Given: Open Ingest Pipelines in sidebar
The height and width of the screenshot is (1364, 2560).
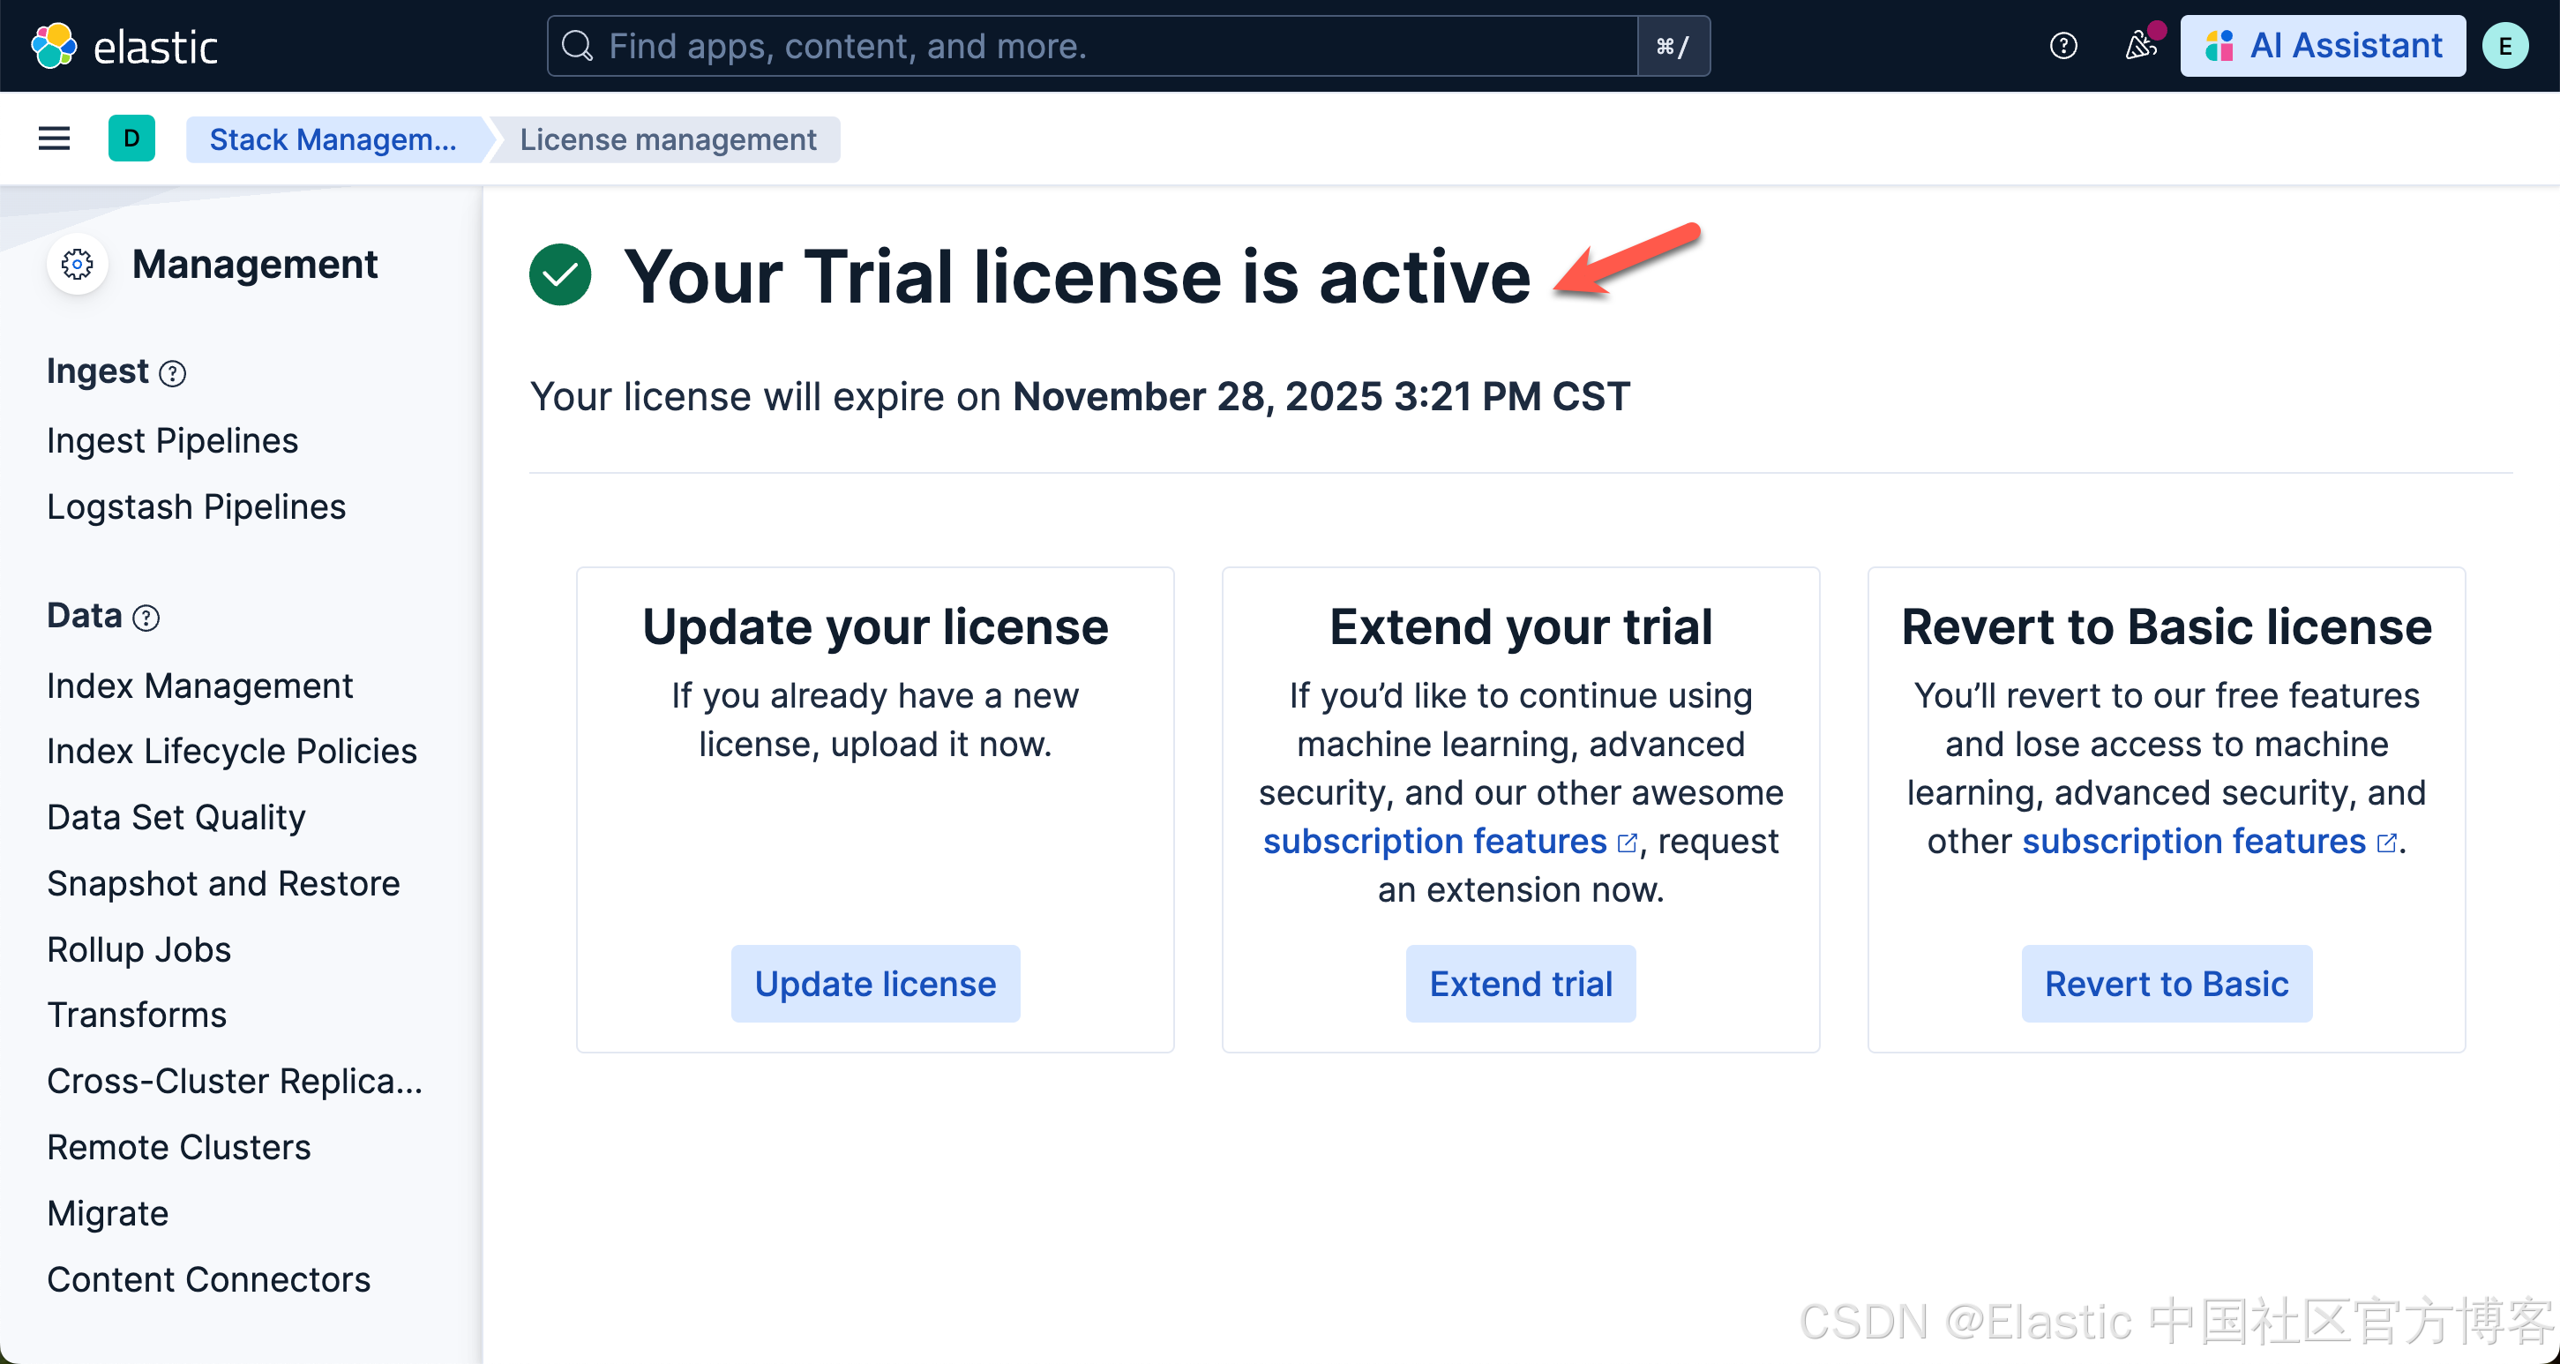Looking at the screenshot, I should click(172, 440).
